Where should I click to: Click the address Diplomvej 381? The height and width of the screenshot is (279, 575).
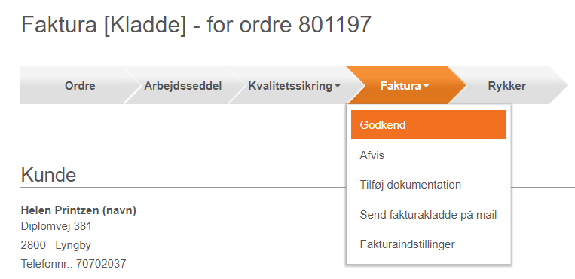(x=56, y=226)
